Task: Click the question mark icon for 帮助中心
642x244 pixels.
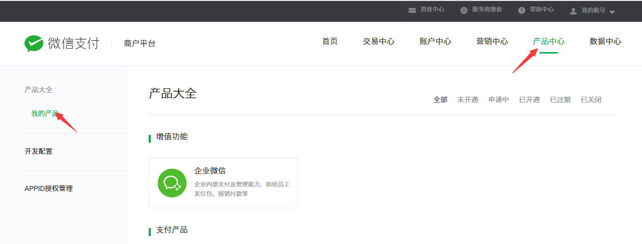Action: [522, 10]
